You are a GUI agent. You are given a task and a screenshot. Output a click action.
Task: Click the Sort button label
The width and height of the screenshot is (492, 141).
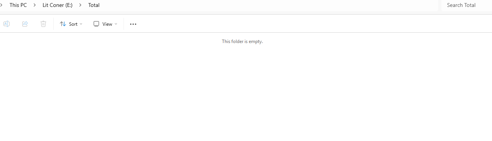coord(73,24)
